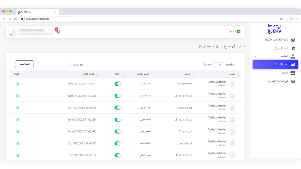Toggle status for the 17:42:58 row

(x=118, y=119)
